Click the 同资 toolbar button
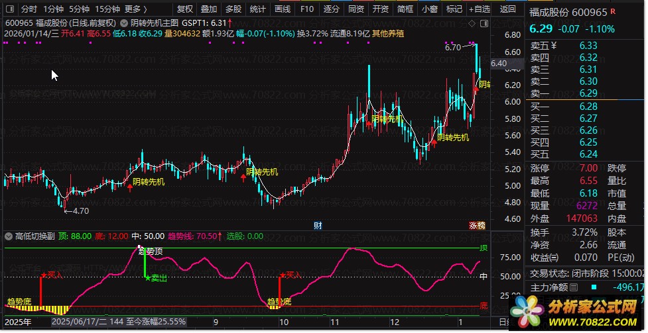The width and height of the screenshot is (648, 333). [x=356, y=9]
